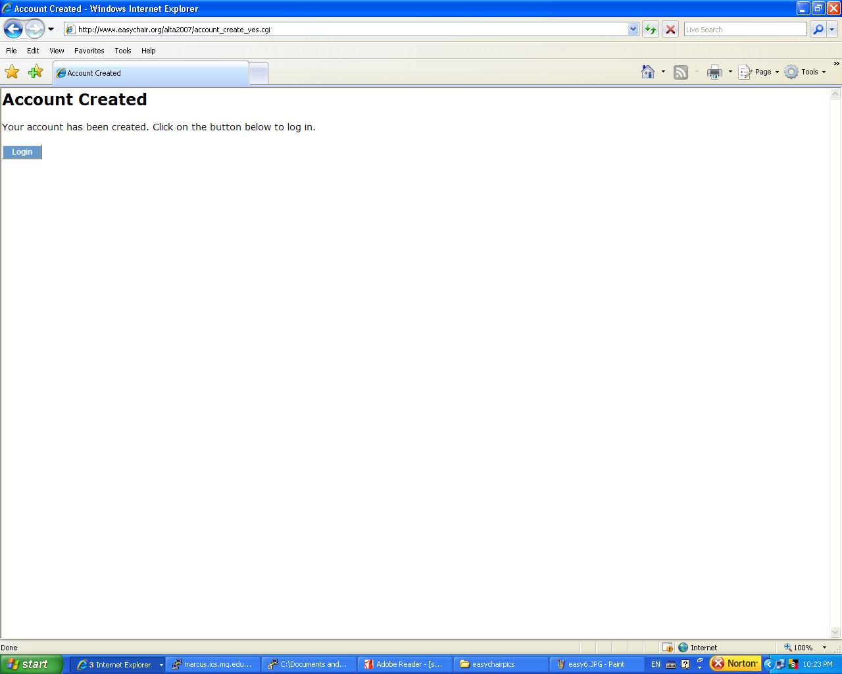Click the Norton tray icon
Image resolution: width=842 pixels, height=674 pixels.
(735, 663)
